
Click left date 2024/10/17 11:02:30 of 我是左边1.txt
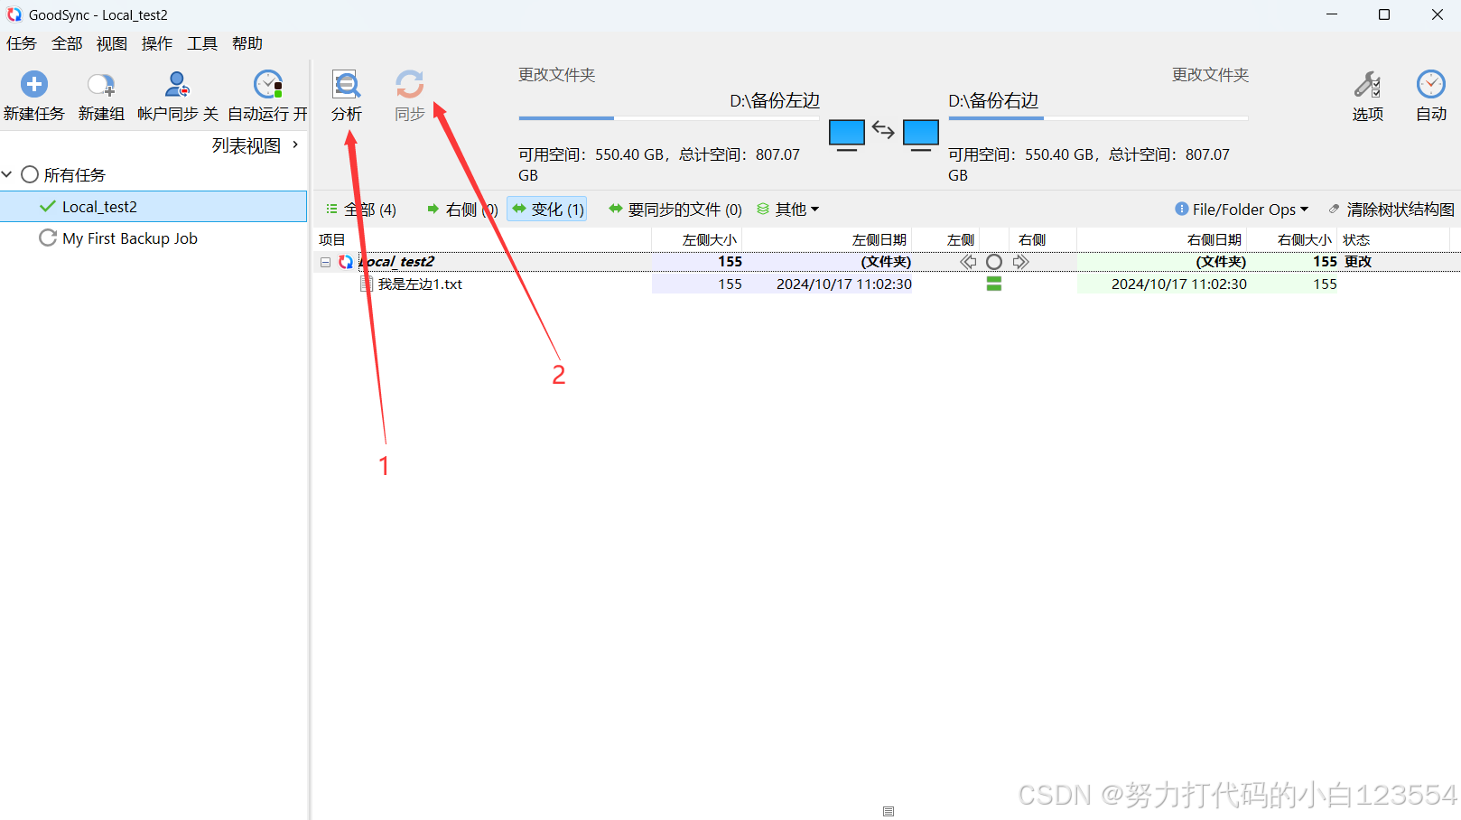(844, 284)
